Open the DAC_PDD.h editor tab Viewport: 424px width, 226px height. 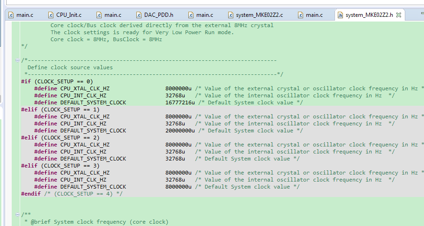click(159, 15)
